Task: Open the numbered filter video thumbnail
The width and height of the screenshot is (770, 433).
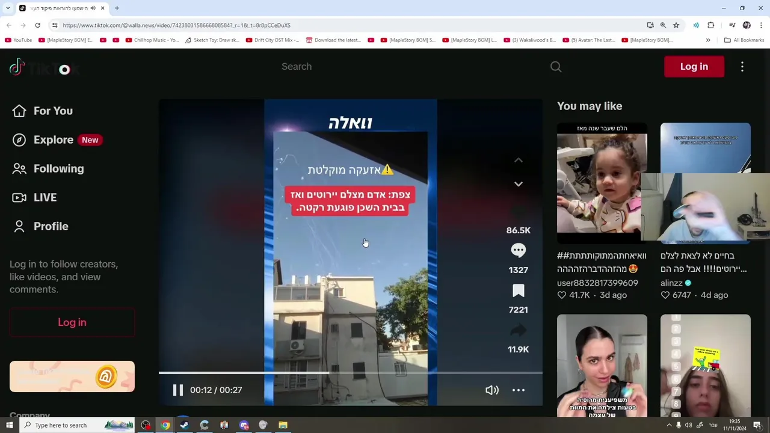Action: [x=705, y=366]
